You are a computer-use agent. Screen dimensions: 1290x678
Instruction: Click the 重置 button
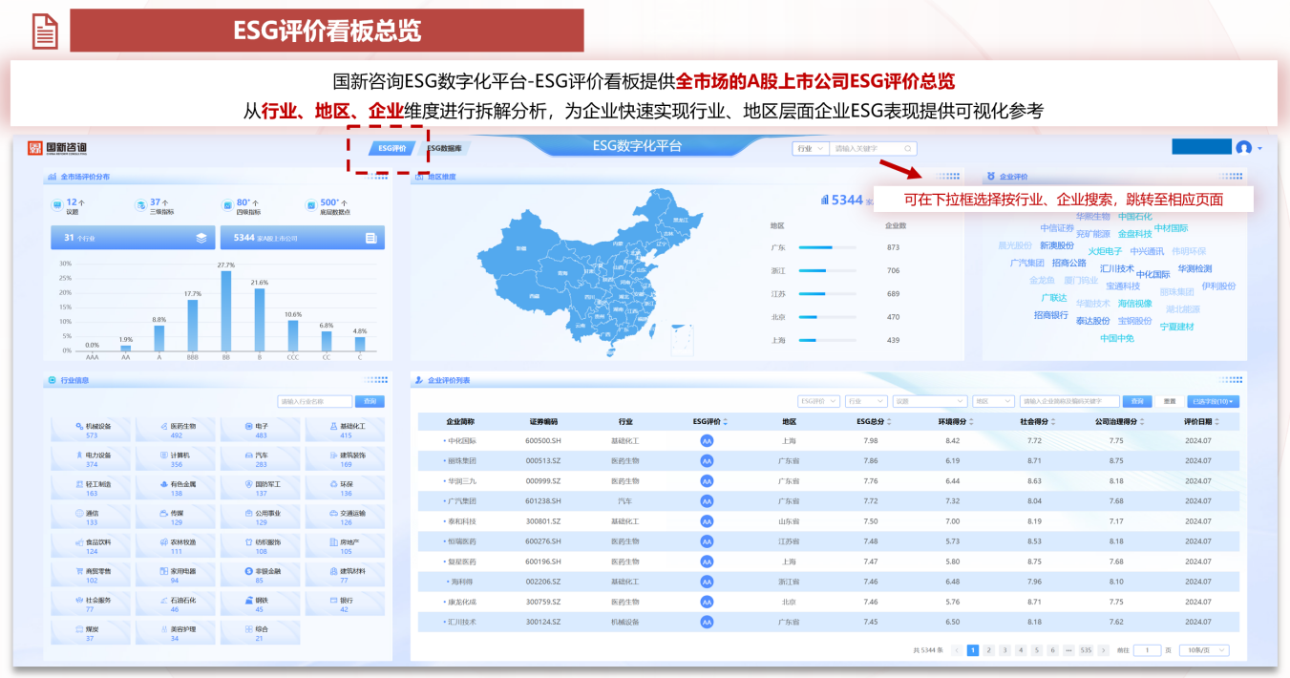[1170, 401]
